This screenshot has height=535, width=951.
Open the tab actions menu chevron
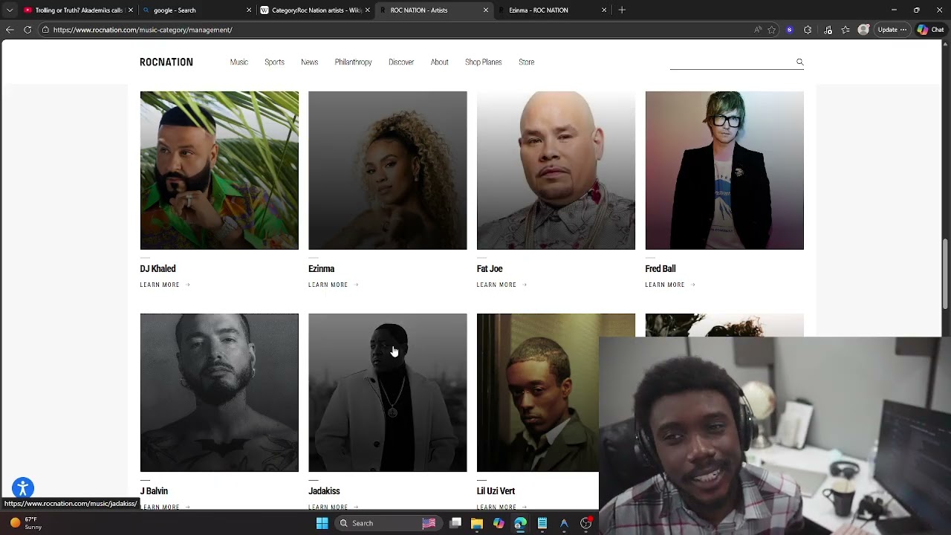10,10
